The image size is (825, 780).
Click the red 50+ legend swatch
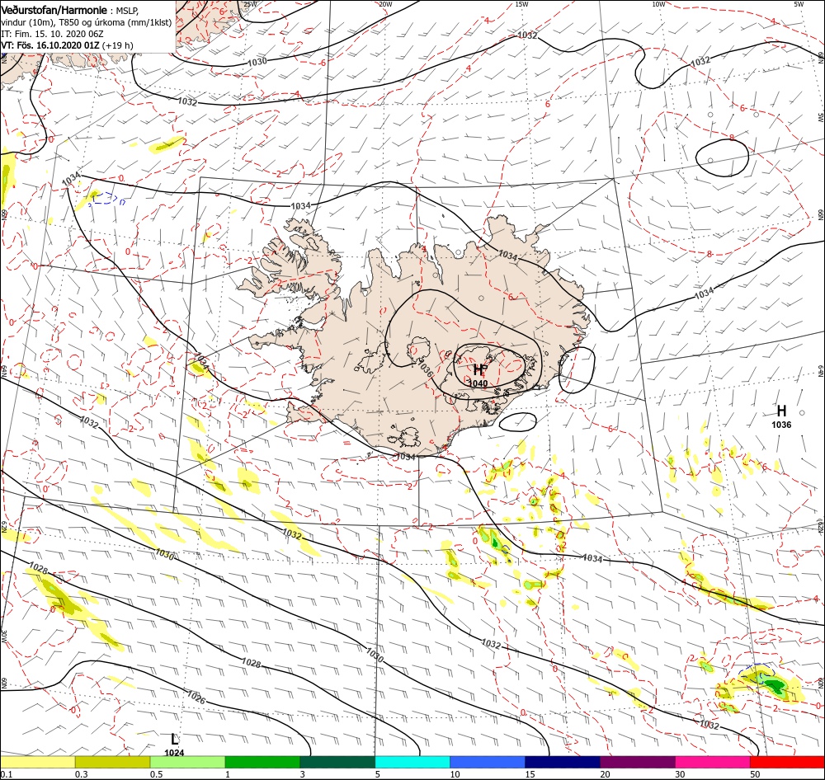(x=787, y=762)
